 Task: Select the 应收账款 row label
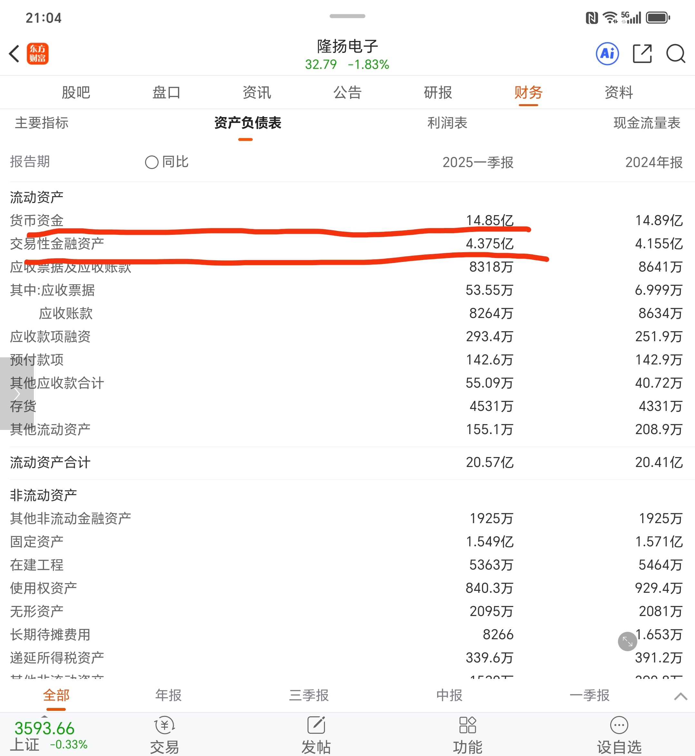click(66, 313)
